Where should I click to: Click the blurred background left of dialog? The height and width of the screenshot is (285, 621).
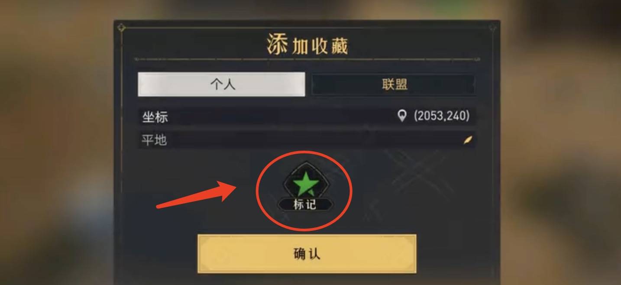(x=56, y=143)
